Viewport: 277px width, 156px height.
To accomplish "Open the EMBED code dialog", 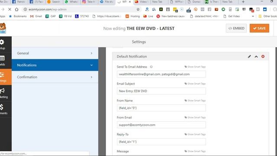I will coord(236,28).
